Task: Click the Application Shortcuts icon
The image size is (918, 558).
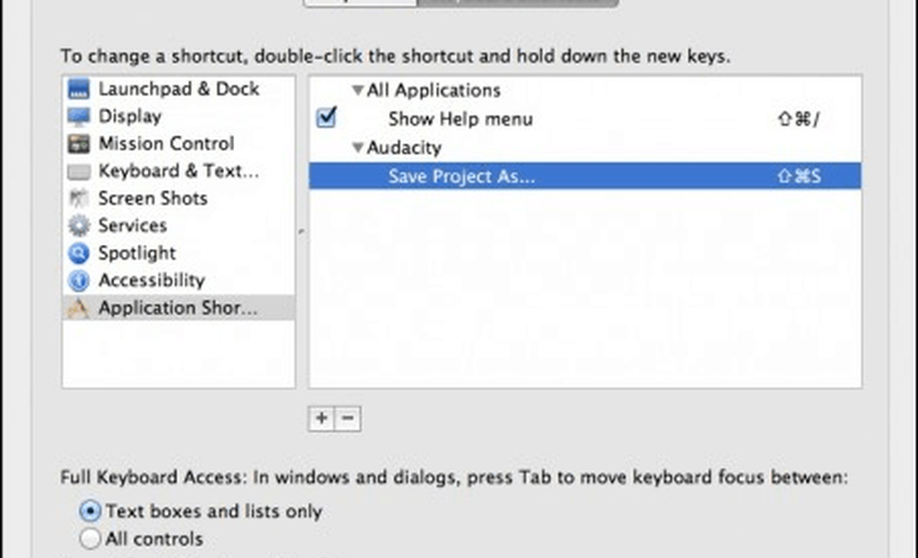Action: coord(80,308)
